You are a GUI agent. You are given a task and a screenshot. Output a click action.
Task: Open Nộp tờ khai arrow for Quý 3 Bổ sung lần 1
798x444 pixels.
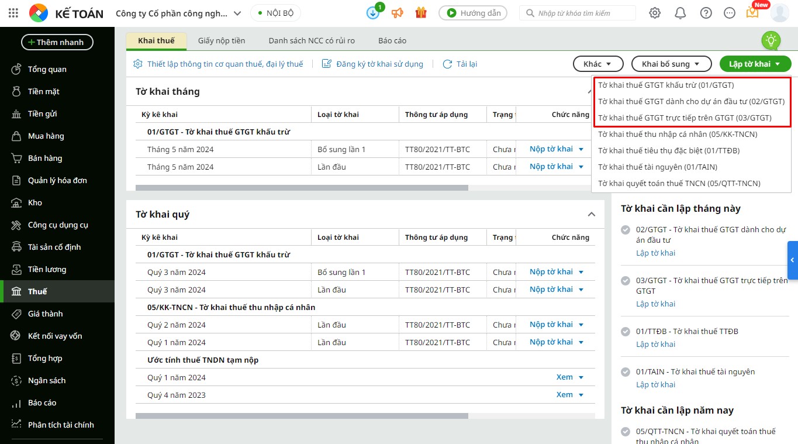click(581, 272)
